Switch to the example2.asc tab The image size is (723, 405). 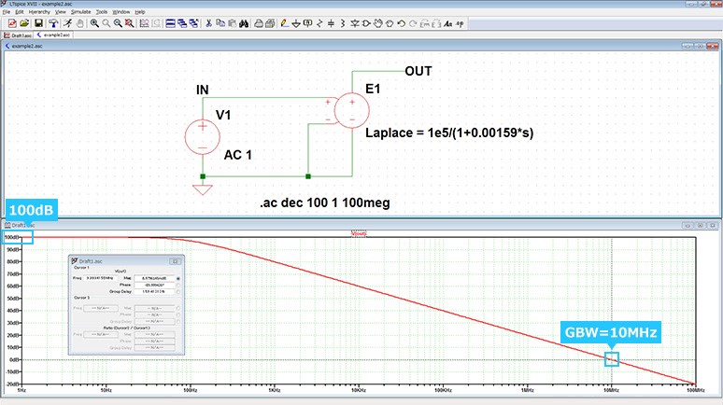[x=55, y=35]
